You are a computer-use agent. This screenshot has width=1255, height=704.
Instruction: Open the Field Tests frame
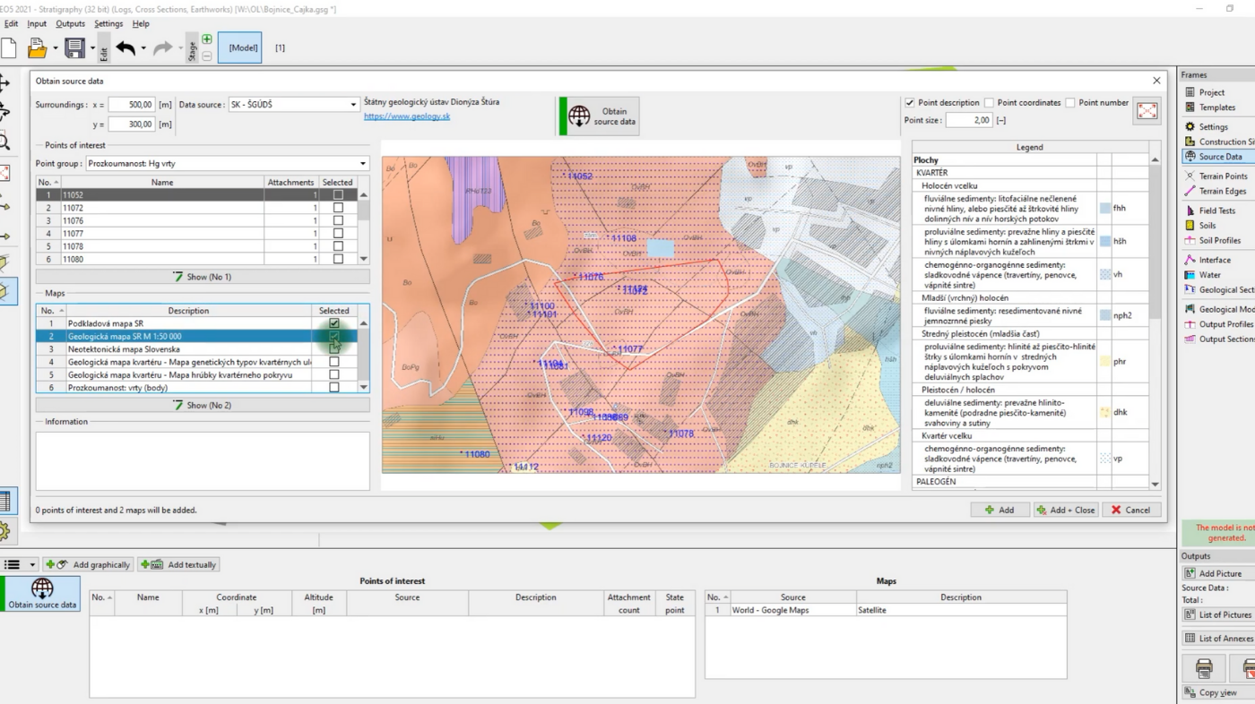(x=1216, y=211)
